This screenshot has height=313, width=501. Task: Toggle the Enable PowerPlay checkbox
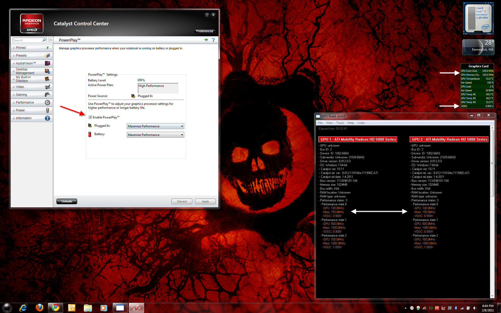pos(90,117)
